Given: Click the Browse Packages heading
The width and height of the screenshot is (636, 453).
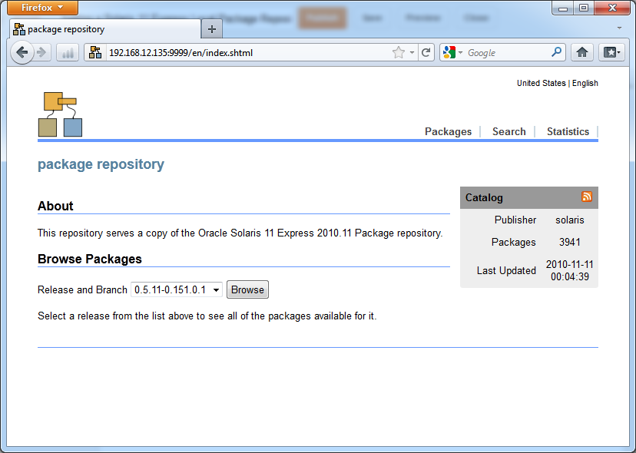Looking at the screenshot, I should pos(90,259).
